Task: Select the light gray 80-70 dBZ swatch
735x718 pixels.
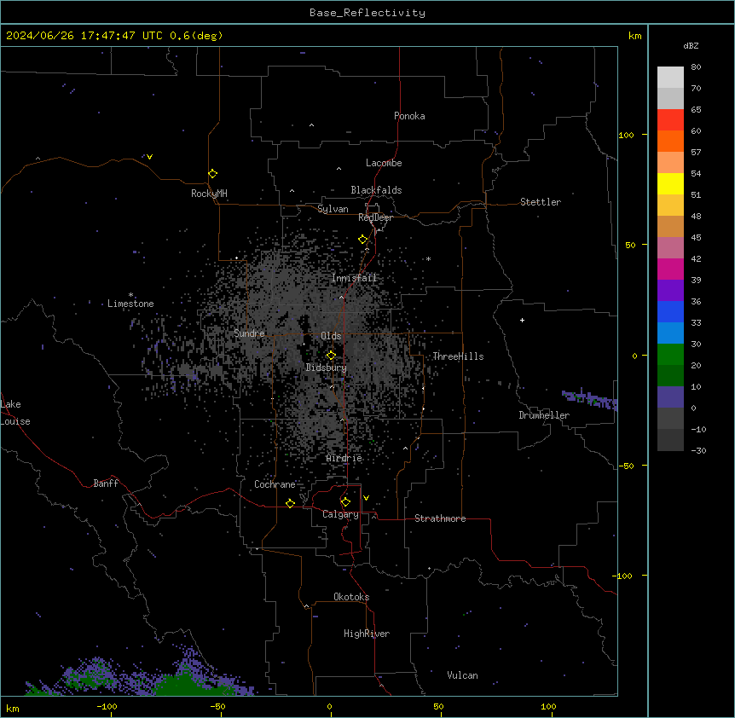Action: [670, 78]
